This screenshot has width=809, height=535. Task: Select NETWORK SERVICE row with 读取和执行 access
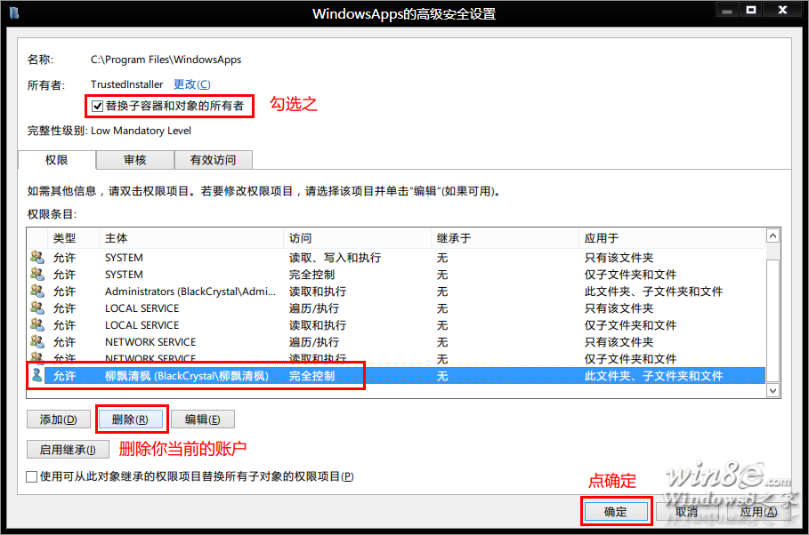[396, 358]
